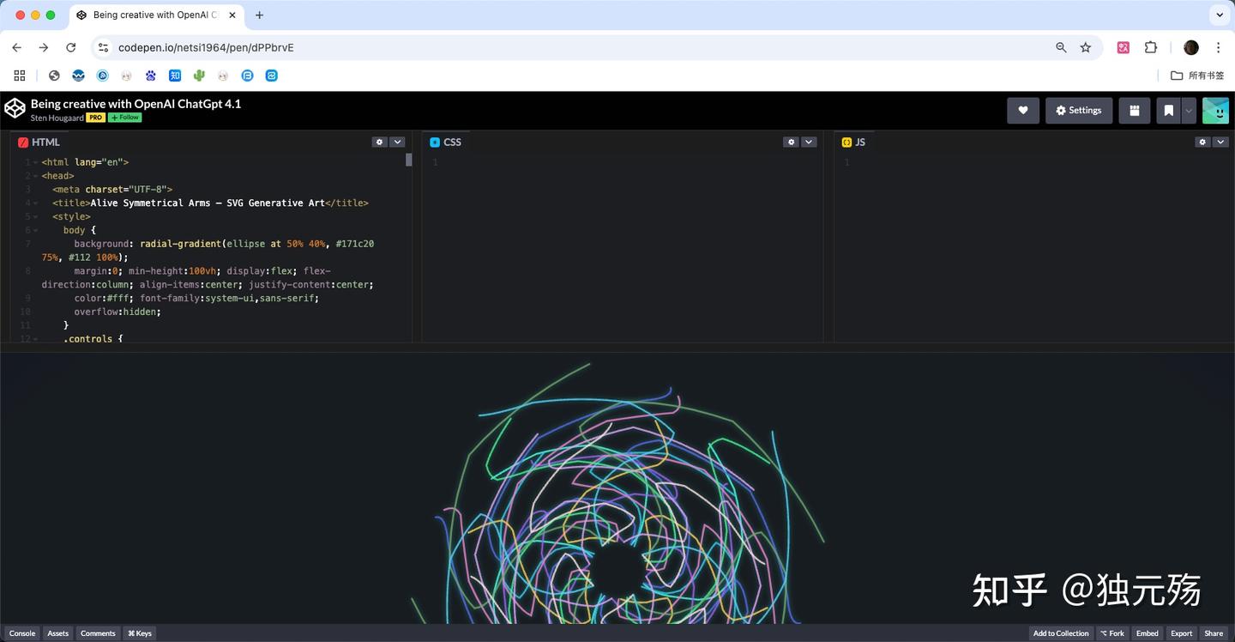Open a new browser tab

[x=259, y=15]
